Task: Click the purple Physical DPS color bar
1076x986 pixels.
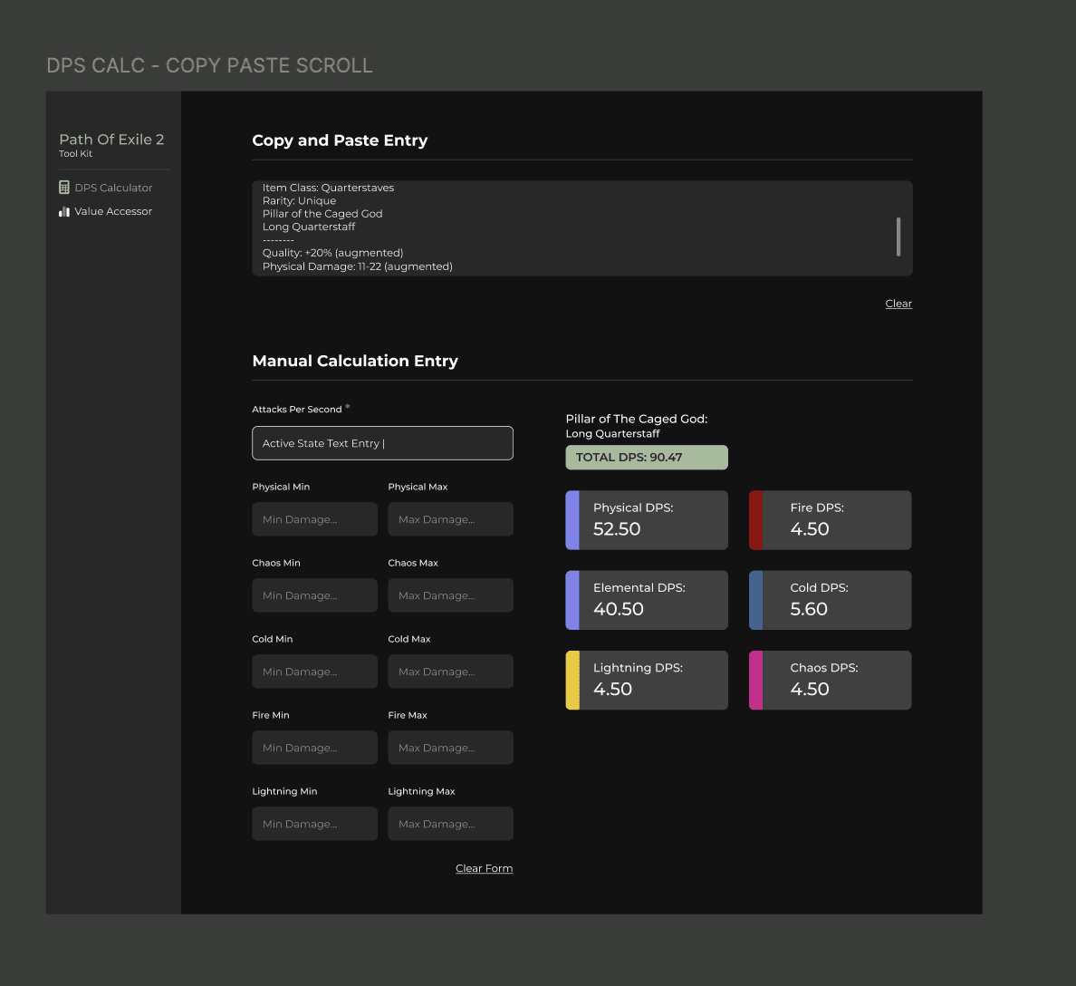Action: (572, 520)
